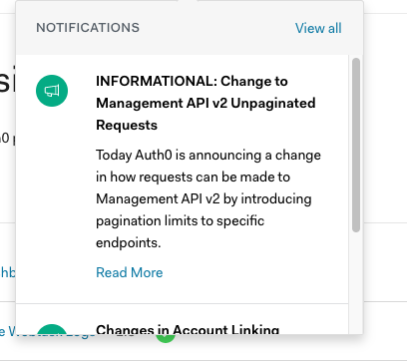Click the partially visible second notification icon

point(52,329)
